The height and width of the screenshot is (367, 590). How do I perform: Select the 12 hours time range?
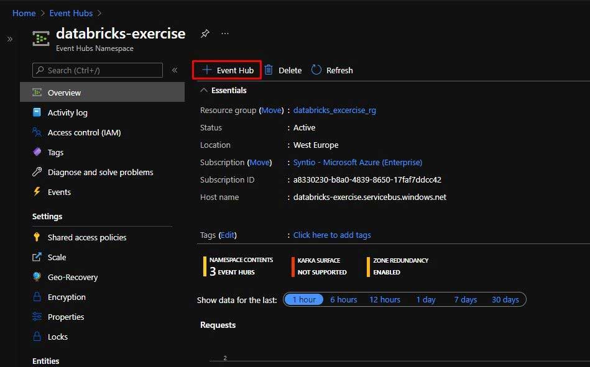click(385, 300)
